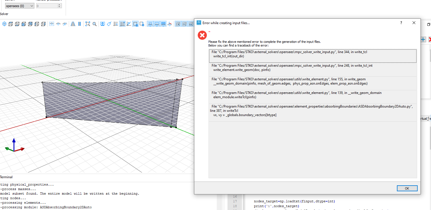Open the display settings monitor icon
Viewport: 431px width, 210px height.
click(x=103, y=24)
